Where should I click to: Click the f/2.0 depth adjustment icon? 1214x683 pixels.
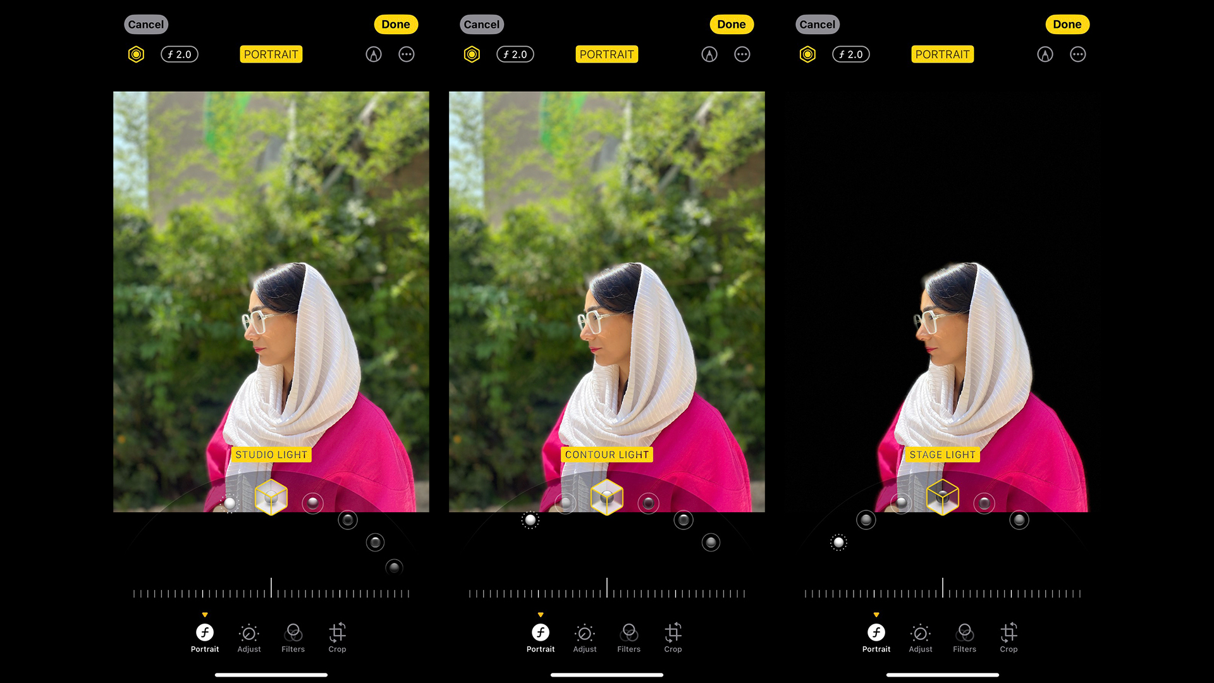point(178,54)
